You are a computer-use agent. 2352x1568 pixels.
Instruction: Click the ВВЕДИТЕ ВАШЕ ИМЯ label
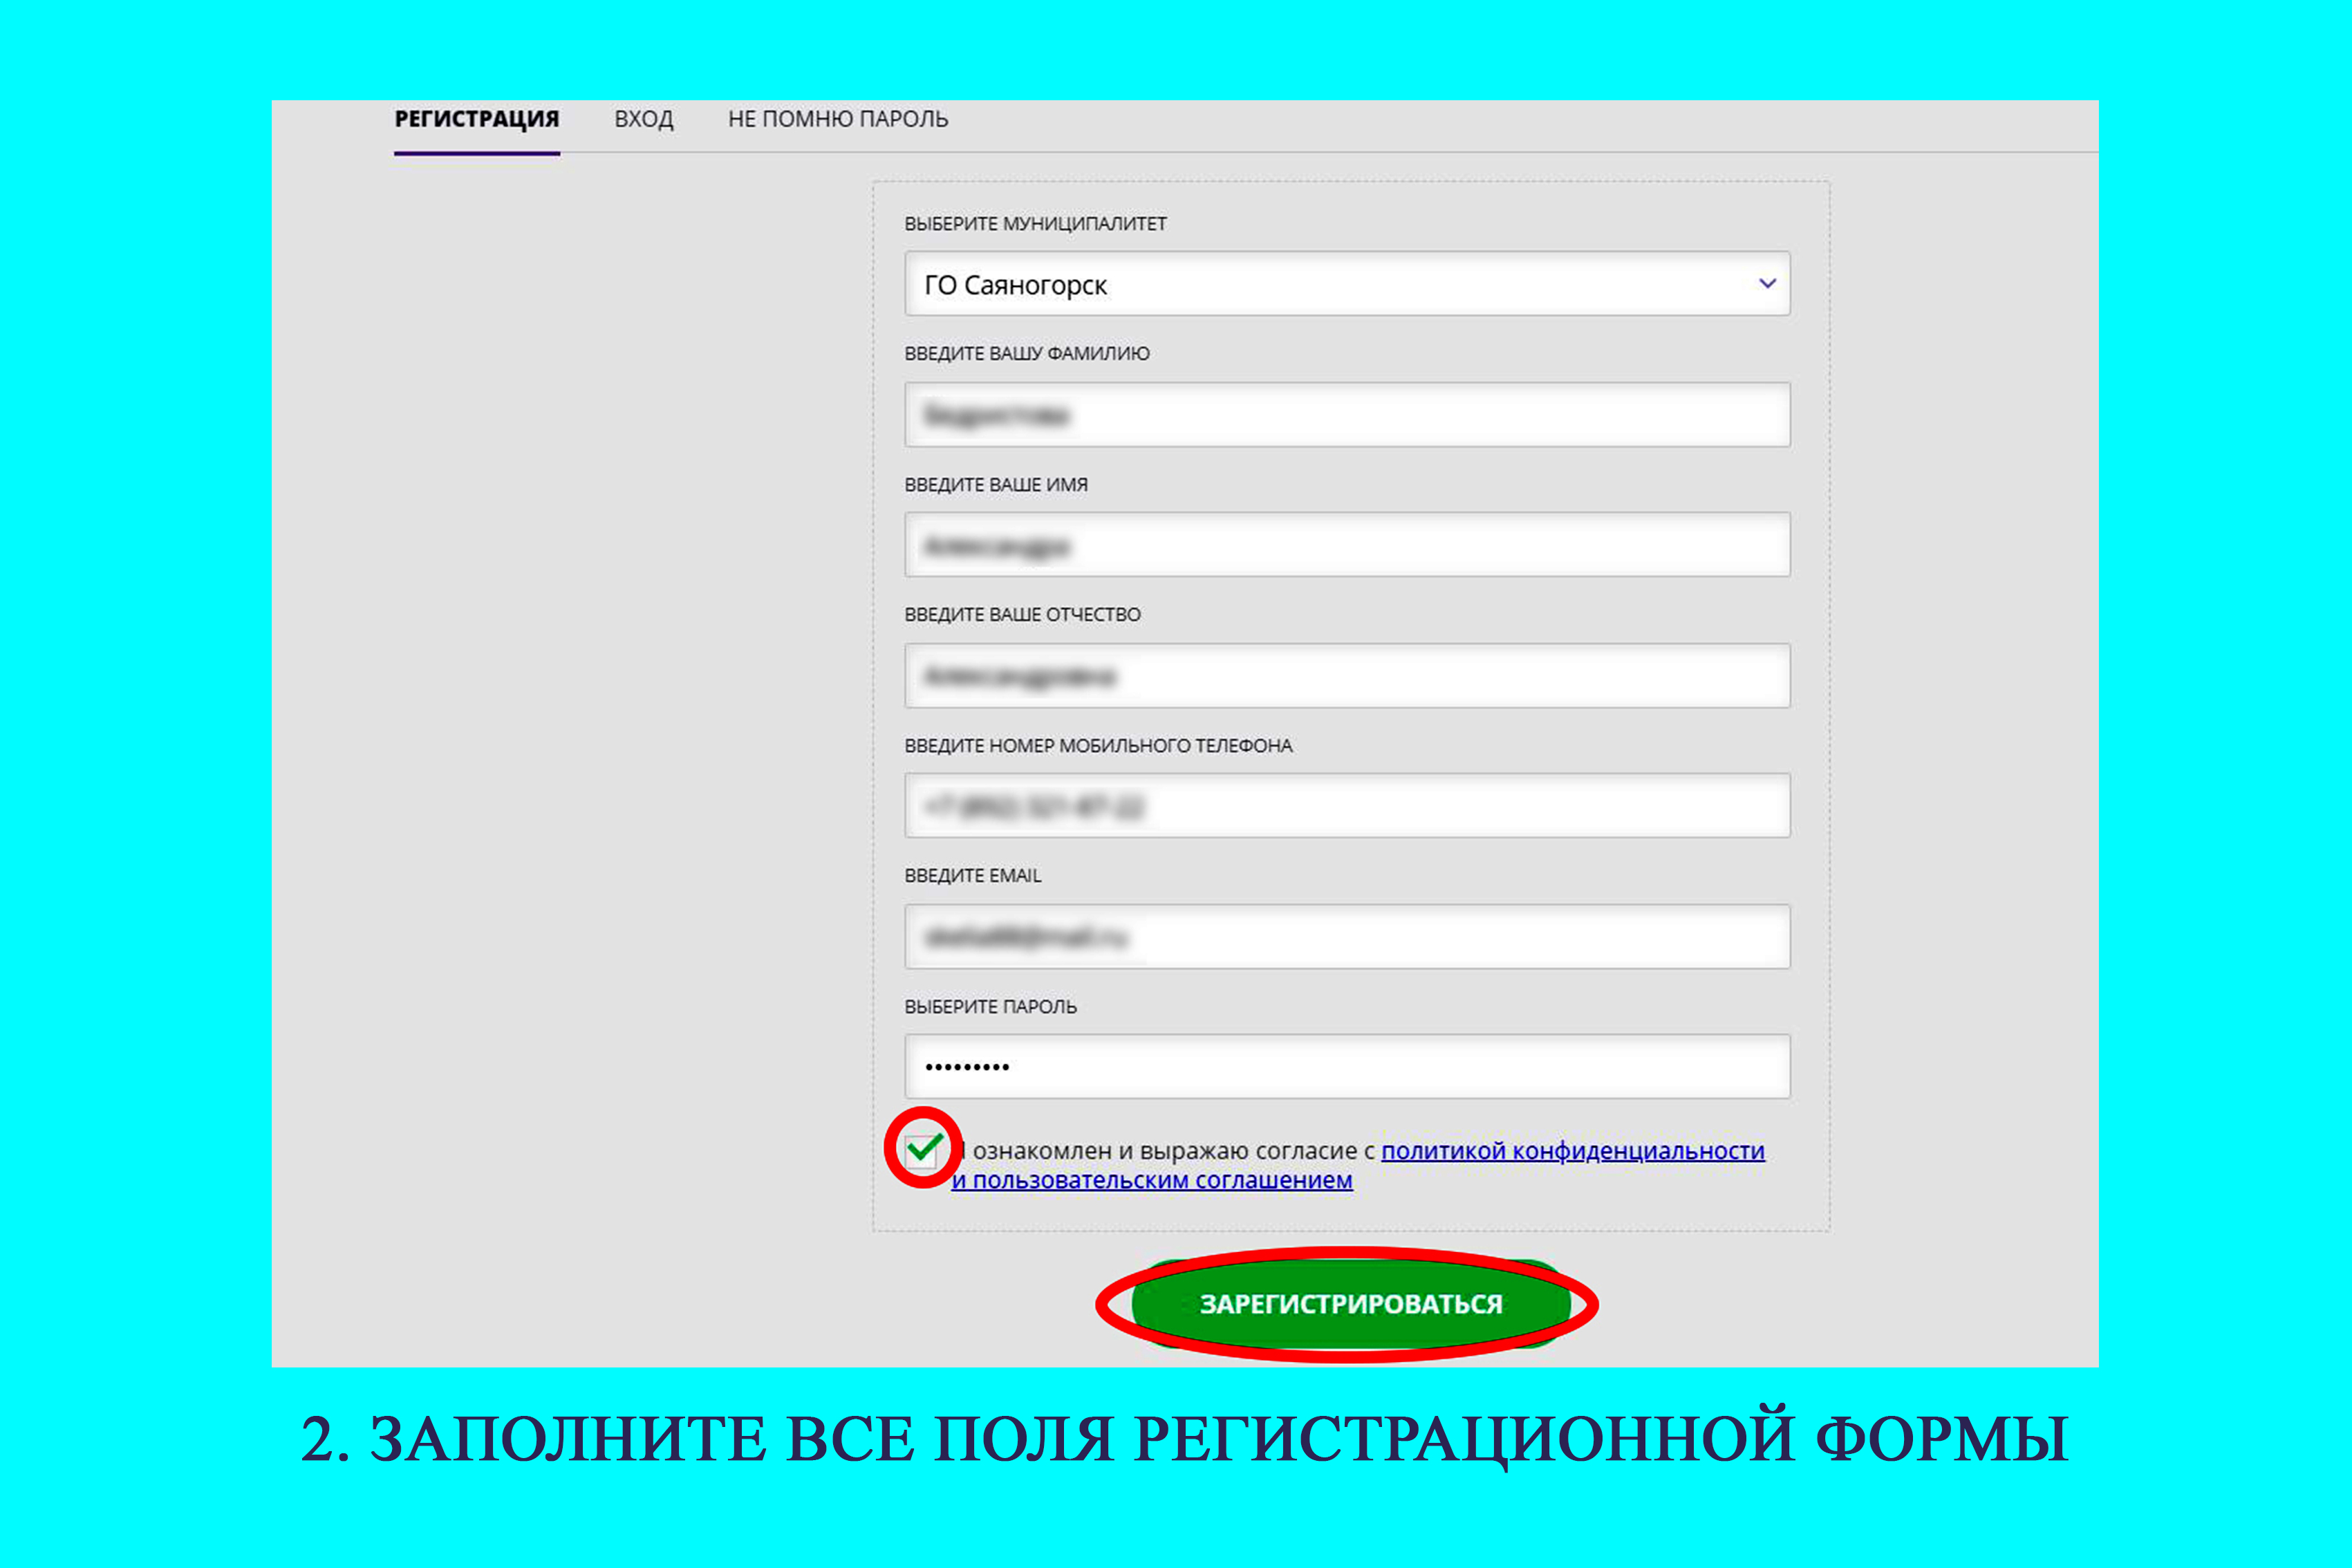(996, 485)
